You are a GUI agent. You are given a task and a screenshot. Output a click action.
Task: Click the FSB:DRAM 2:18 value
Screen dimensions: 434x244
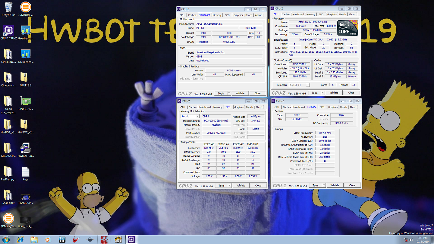point(325,137)
